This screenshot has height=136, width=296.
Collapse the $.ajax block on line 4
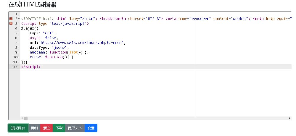click(19, 28)
